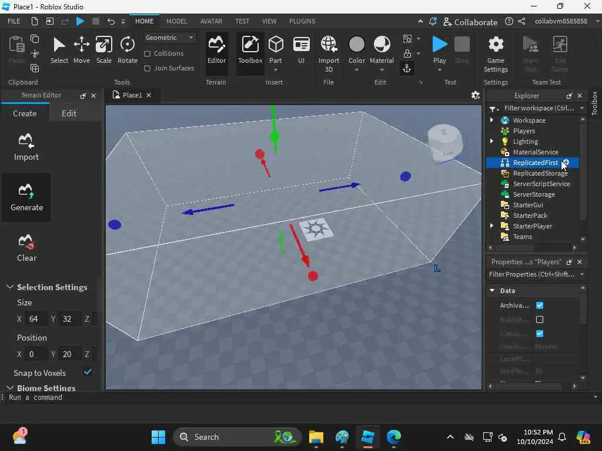Open the FILE menu
This screenshot has height=451, width=602.
tap(14, 21)
